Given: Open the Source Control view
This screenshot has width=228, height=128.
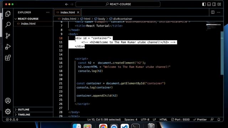Looking at the screenshot, I should 8,36.
